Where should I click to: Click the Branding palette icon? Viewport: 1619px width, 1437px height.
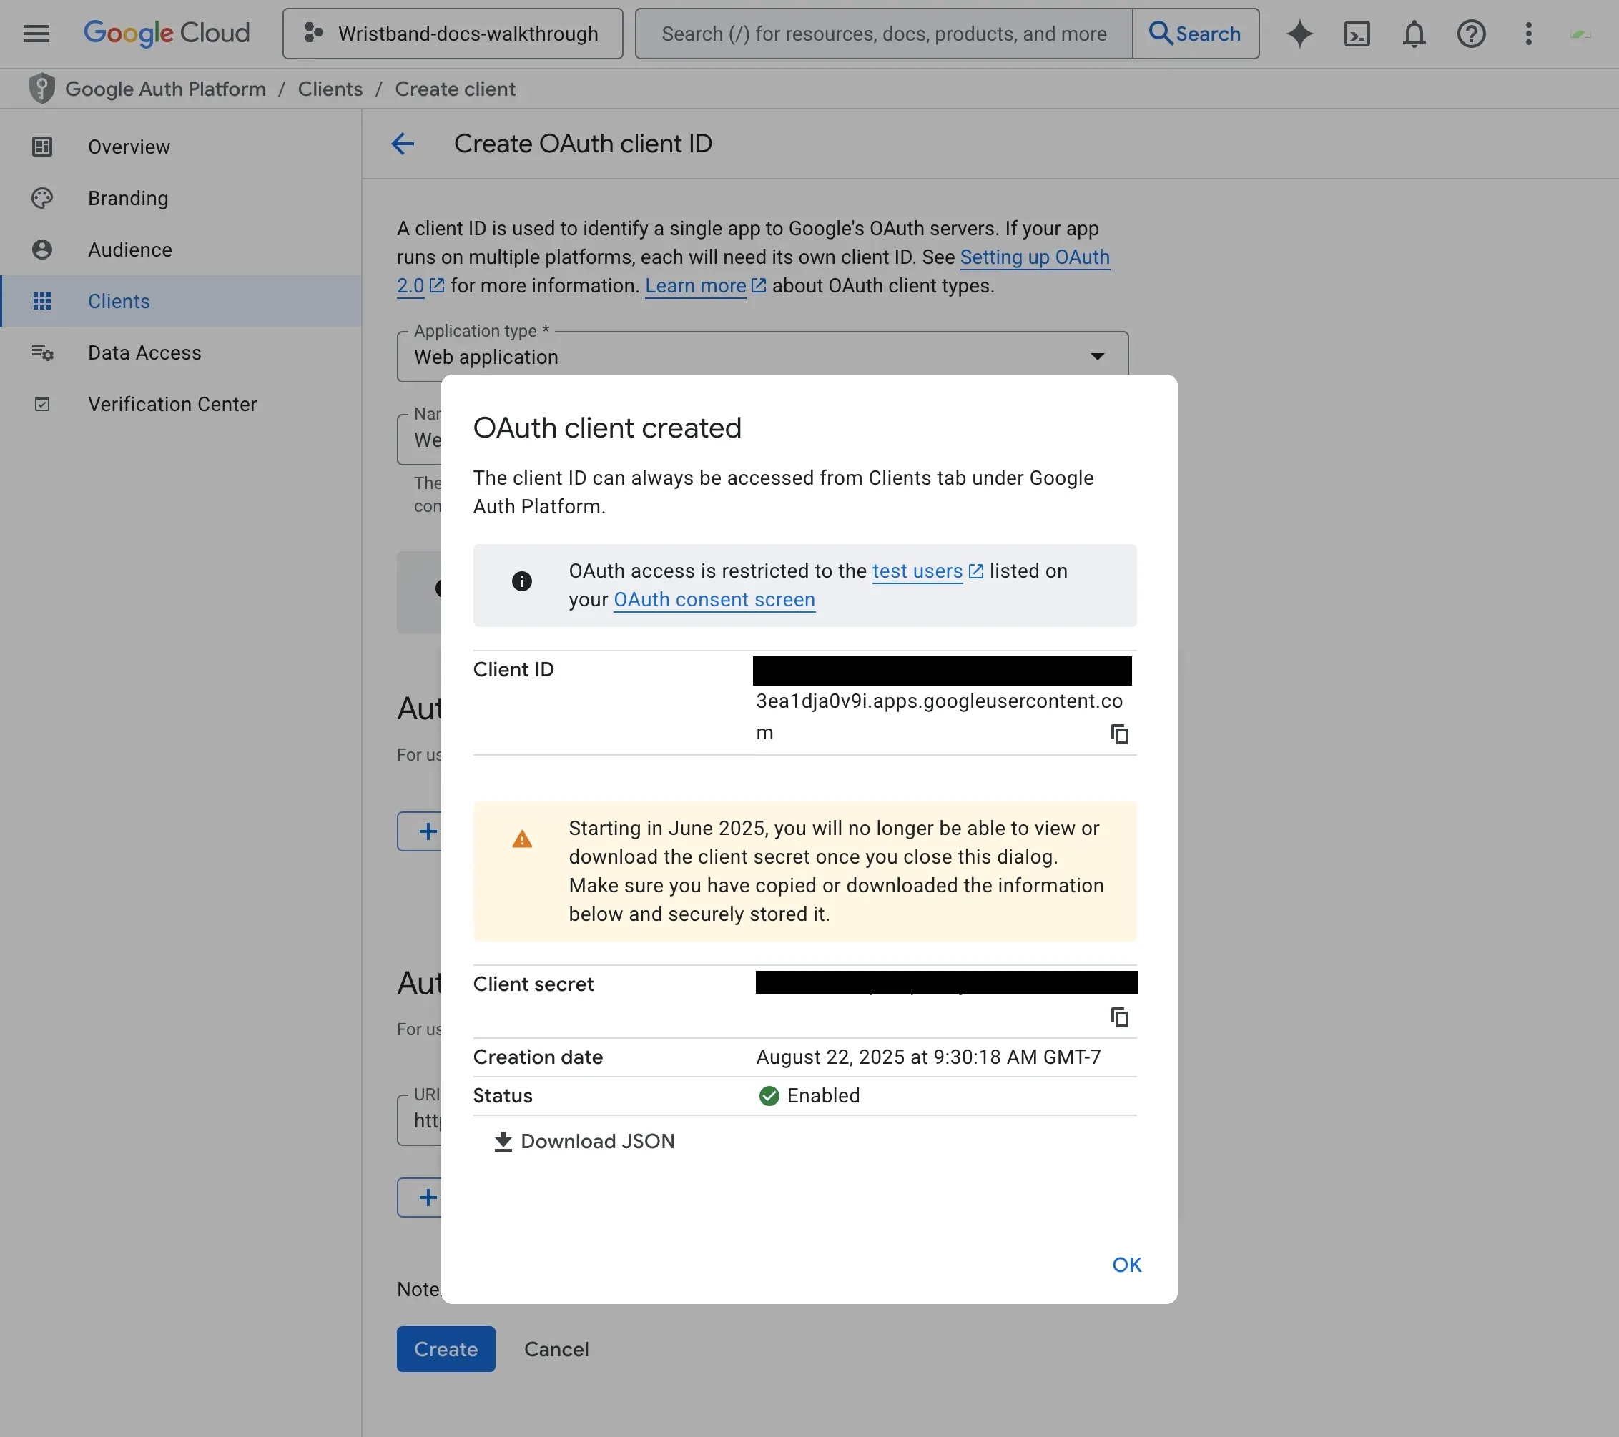click(42, 198)
